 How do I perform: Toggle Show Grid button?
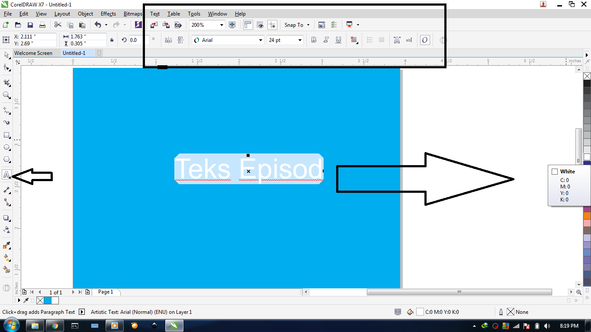click(260, 25)
